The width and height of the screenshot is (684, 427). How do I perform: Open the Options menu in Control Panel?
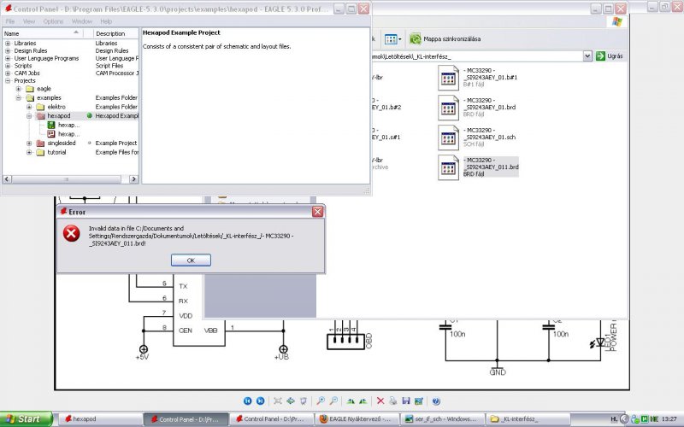click(x=53, y=21)
